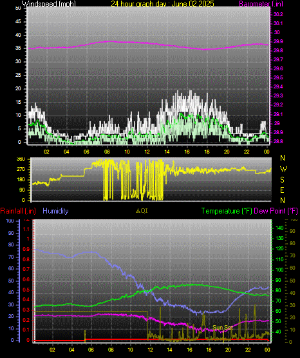Click the 'S' compass direction label
This screenshot has height=358, width=300.
[x=282, y=180]
